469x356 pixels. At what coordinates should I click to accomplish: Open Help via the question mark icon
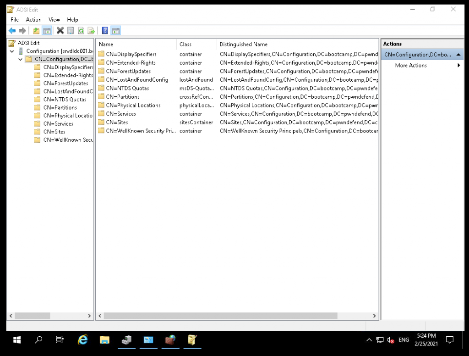point(105,30)
